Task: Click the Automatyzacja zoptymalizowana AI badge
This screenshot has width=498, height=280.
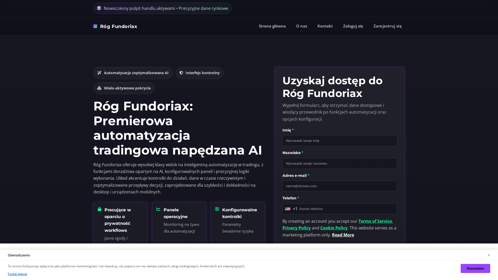Action: coord(133,73)
